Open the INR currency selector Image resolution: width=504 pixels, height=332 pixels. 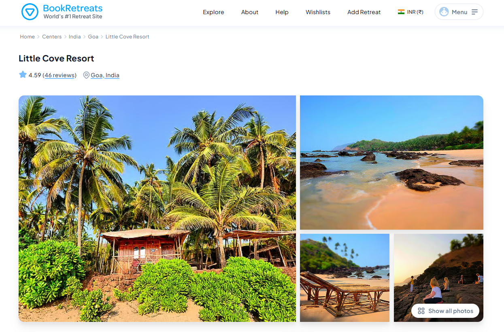point(410,12)
